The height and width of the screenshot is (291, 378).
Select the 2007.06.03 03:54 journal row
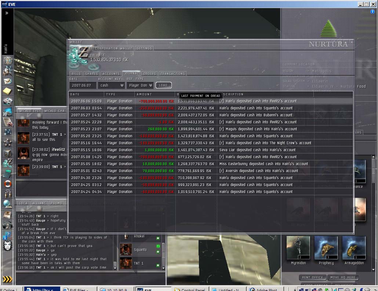point(211,108)
